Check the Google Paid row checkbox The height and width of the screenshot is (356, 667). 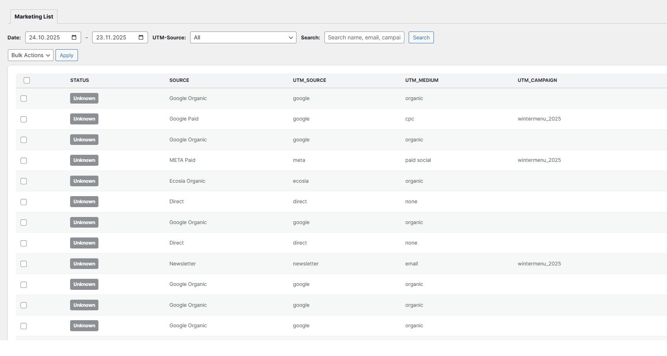pyautogui.click(x=24, y=119)
